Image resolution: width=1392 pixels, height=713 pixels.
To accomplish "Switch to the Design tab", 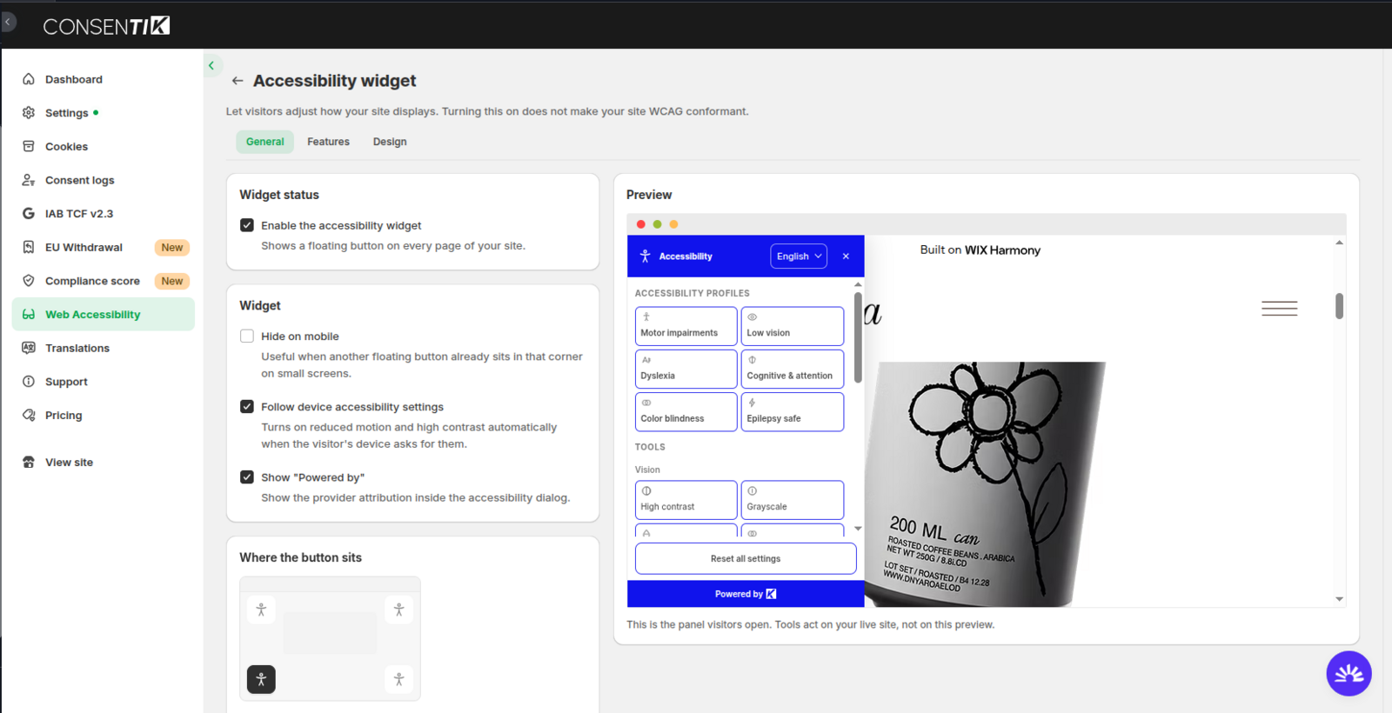I will 390,142.
